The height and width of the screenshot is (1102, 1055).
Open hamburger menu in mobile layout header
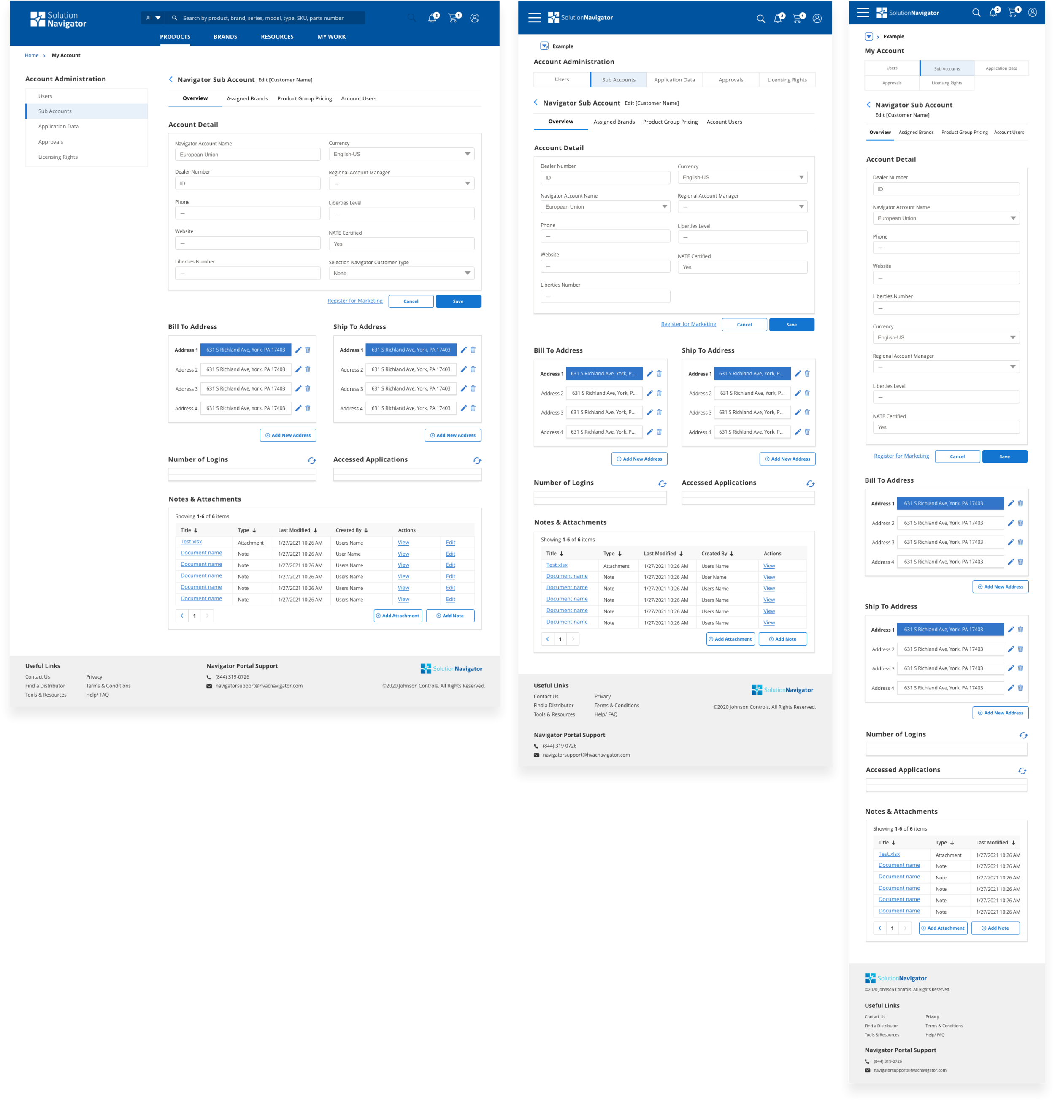863,12
